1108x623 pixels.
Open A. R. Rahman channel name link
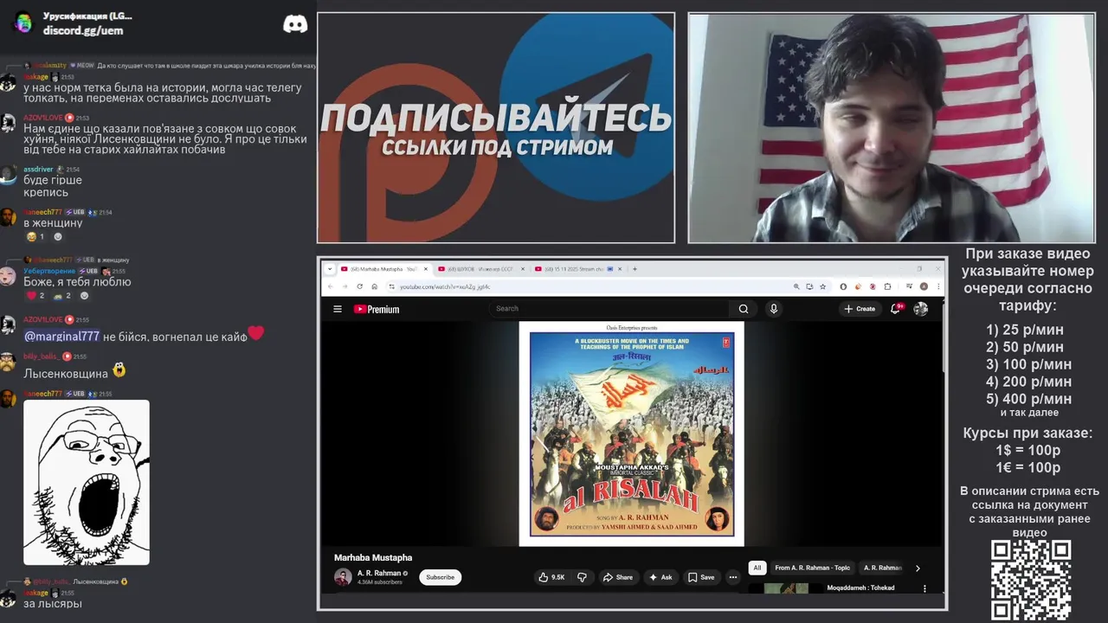point(379,573)
